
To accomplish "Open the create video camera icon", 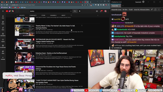I will (x=97, y=11).
